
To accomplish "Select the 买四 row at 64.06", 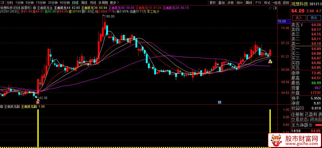I will click(306, 63).
